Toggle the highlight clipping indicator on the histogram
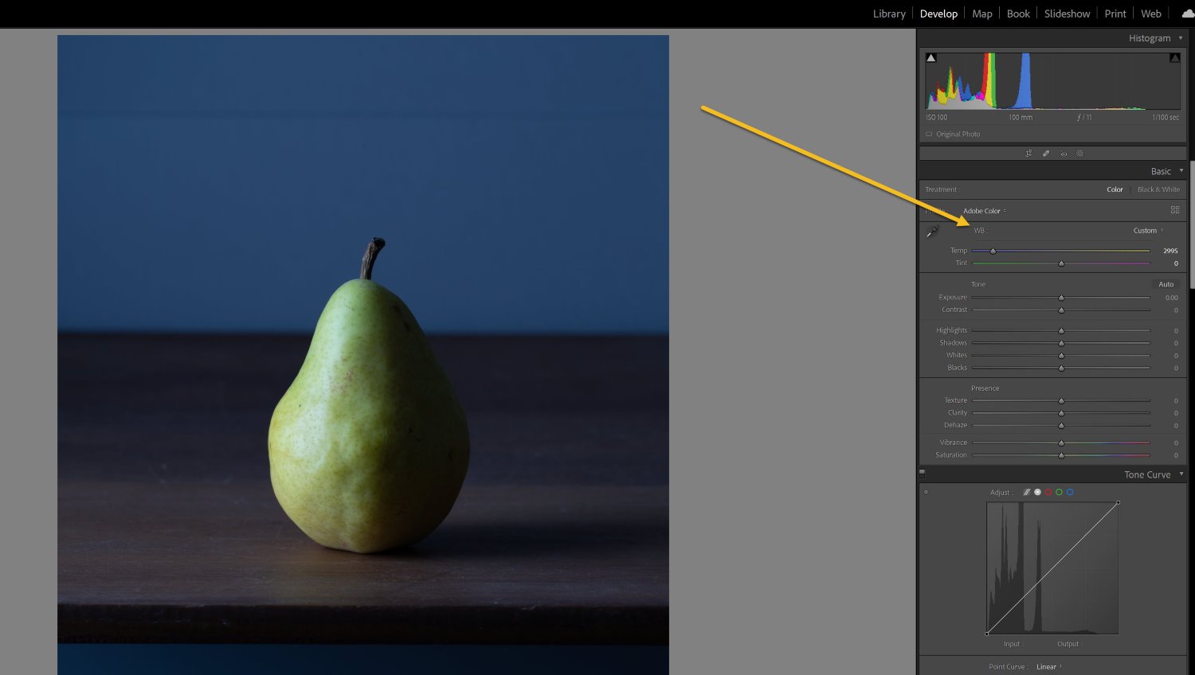The image size is (1195, 675). 1175,57
